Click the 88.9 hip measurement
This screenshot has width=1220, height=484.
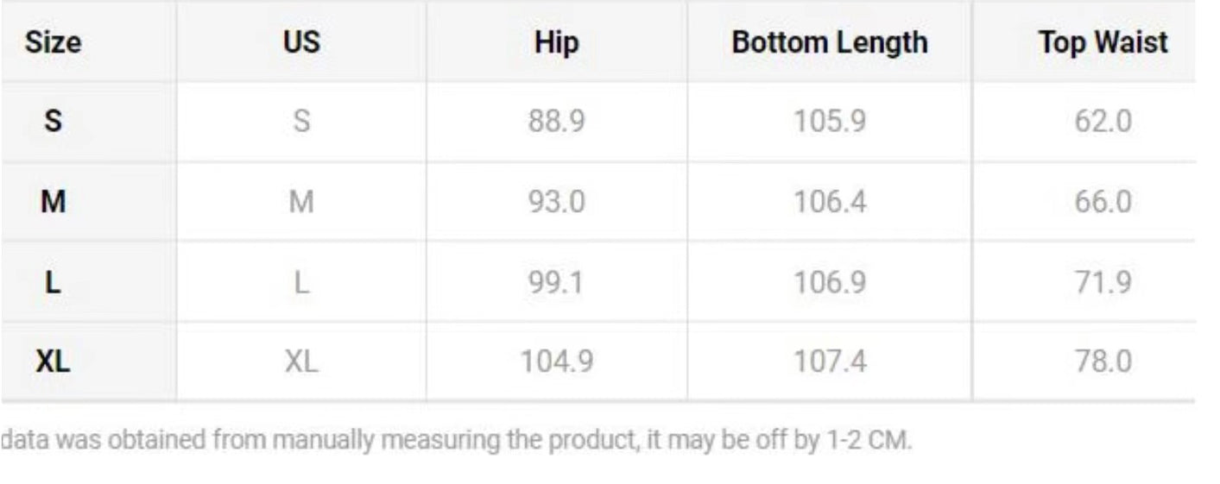(556, 121)
